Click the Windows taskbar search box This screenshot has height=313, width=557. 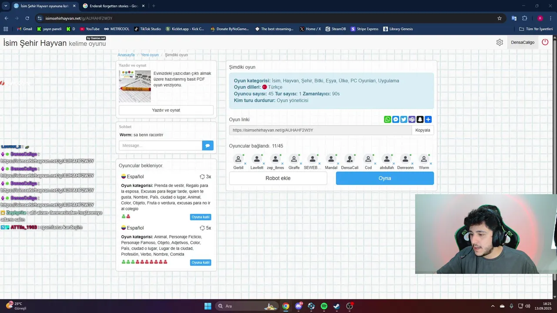[x=246, y=306]
